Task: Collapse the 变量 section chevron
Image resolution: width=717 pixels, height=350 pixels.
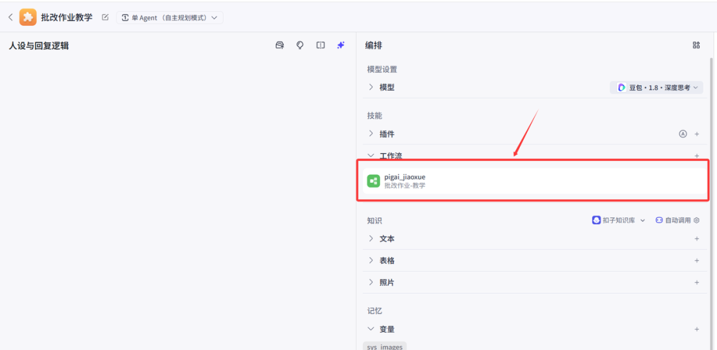Action: 371,329
